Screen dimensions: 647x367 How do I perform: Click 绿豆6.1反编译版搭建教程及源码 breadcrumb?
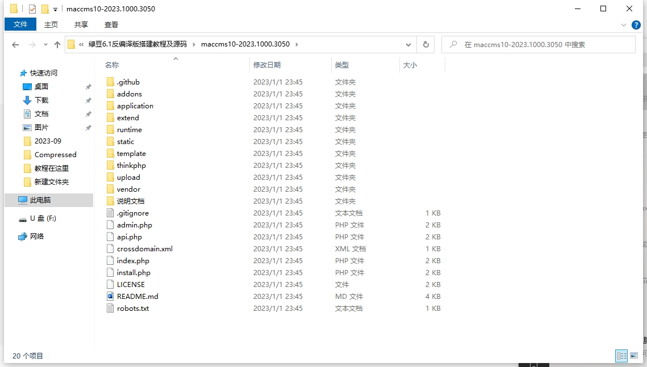pos(137,44)
